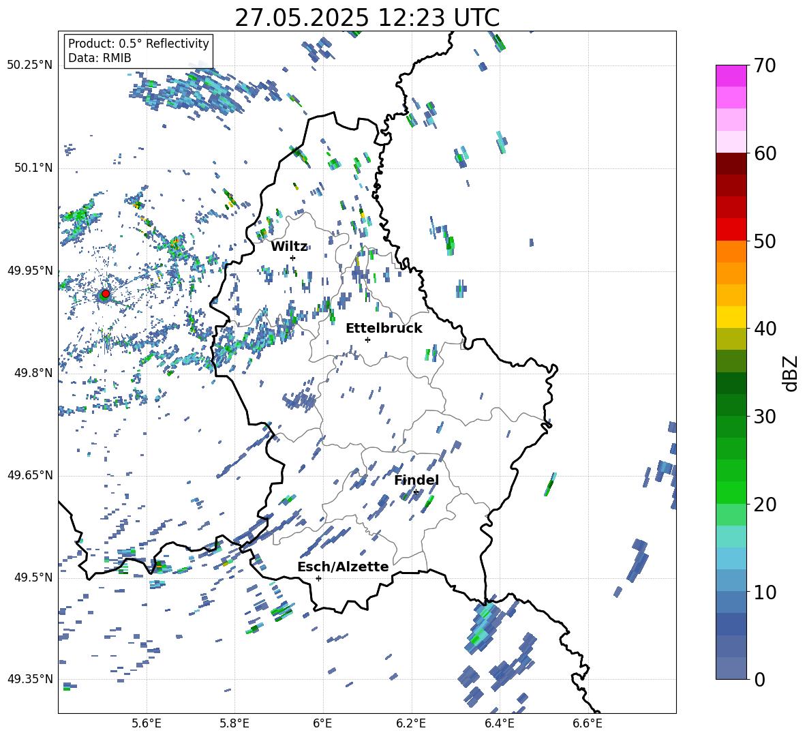Viewport: 807px width, 737px height.
Task: Click 'Product: 0.5° Reflectivity' text
Action: (x=138, y=43)
